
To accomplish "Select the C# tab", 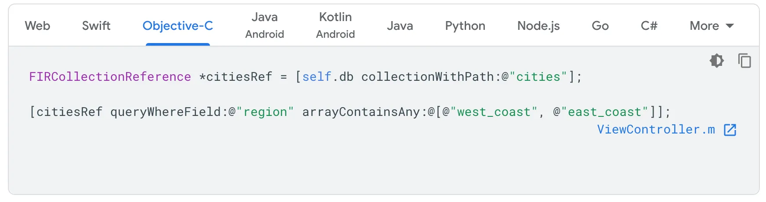I will coord(649,26).
